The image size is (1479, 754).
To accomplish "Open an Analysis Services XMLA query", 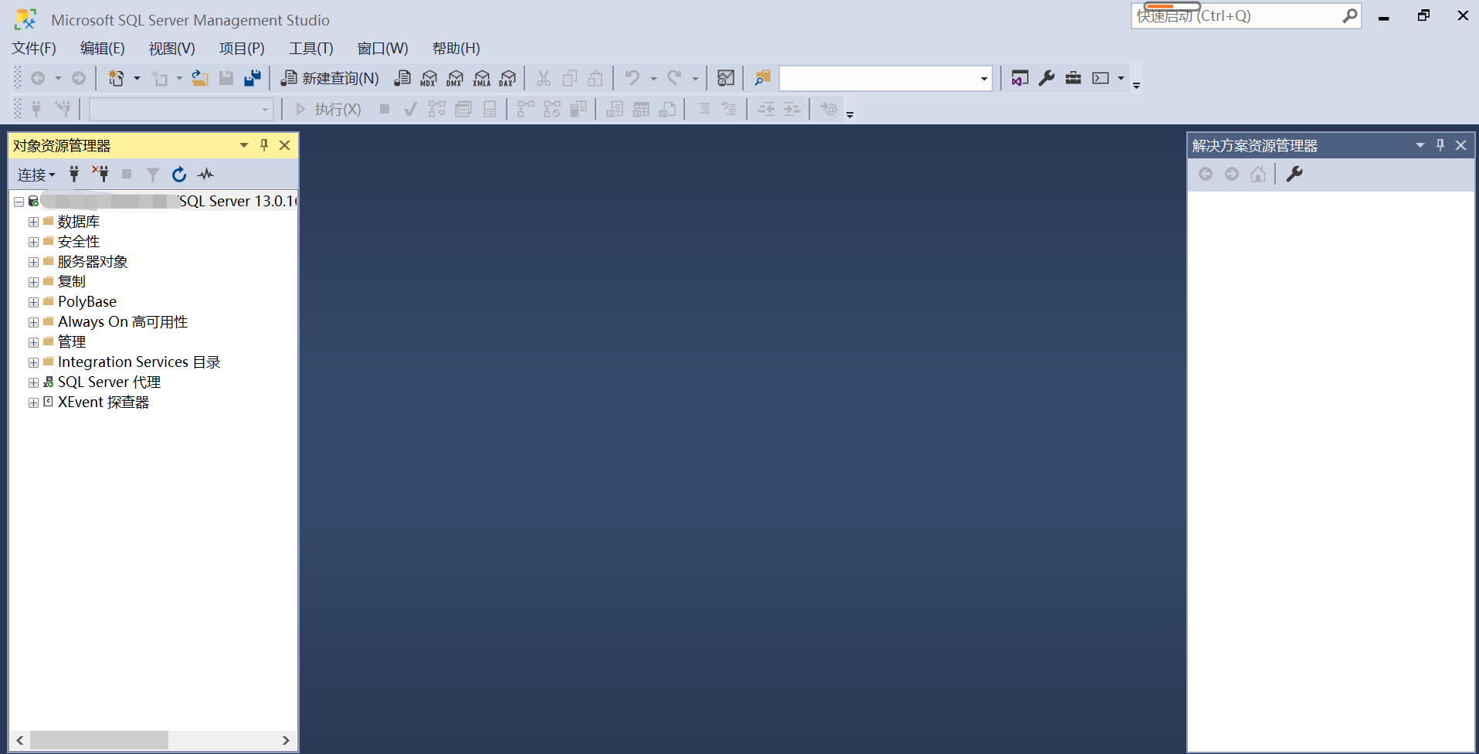I will point(482,78).
